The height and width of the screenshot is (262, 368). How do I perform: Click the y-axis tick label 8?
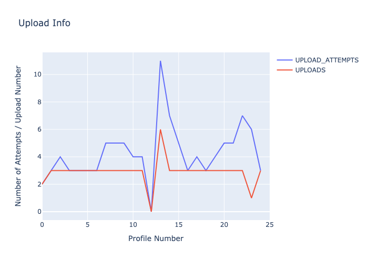point(38,102)
